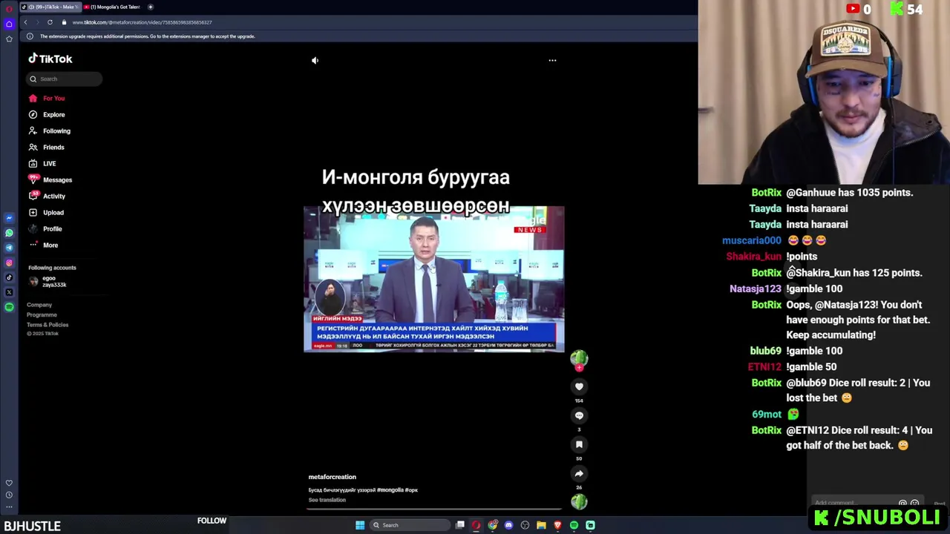
Task: Open Spotify in Opera sidebar
Action: (9, 307)
